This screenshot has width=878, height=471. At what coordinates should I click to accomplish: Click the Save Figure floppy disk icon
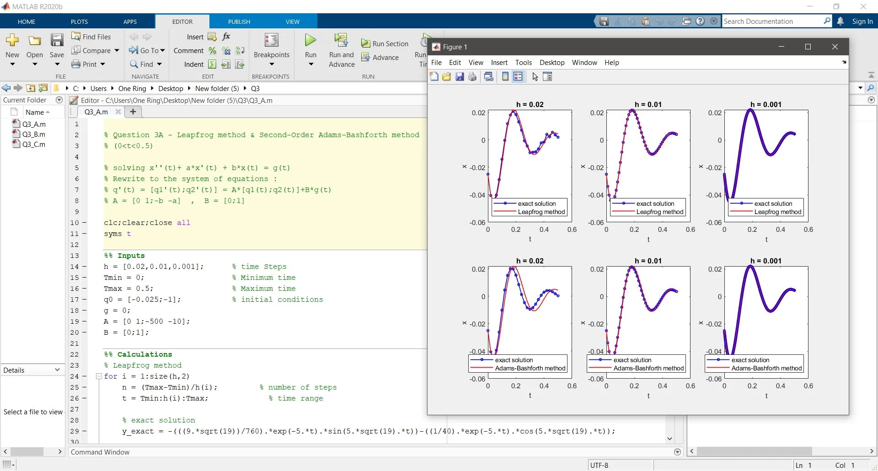click(460, 77)
